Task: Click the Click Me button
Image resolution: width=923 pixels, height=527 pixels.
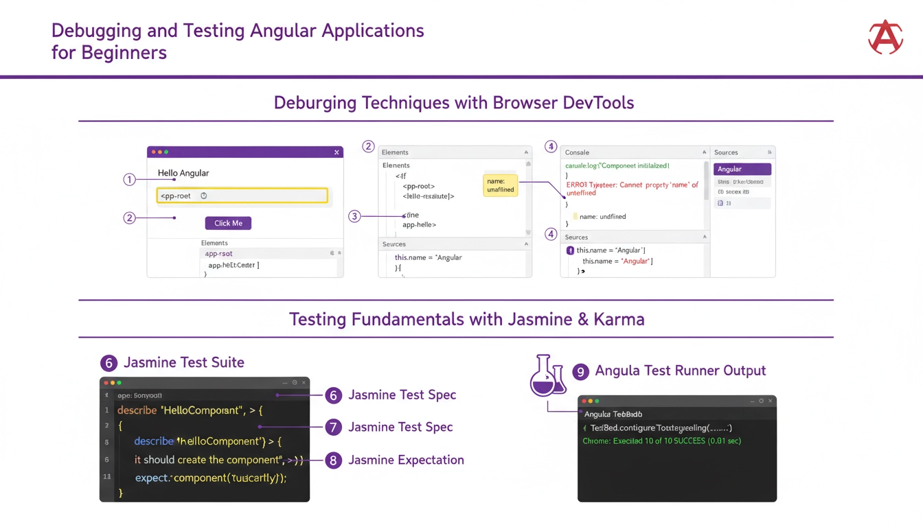Action: tap(228, 223)
